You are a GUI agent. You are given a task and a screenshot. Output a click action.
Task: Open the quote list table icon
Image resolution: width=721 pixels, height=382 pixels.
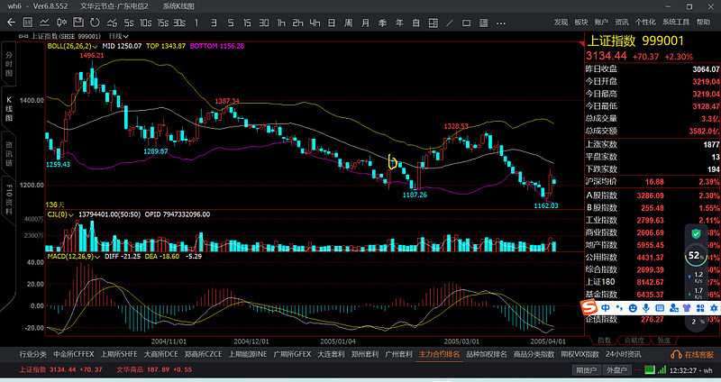(28, 23)
